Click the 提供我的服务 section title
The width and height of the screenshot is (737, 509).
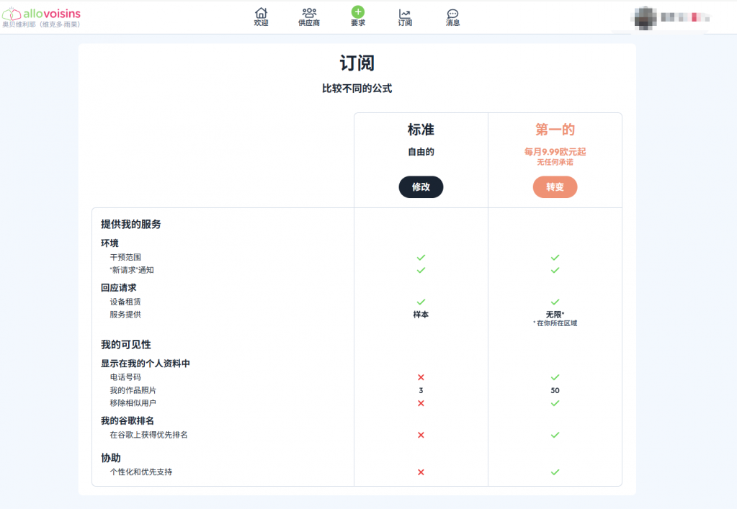(131, 225)
